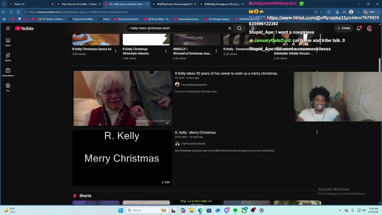Open the browser extensions puzzle icon
Image resolution: width=382 pixels, height=215 pixels.
click(329, 12)
